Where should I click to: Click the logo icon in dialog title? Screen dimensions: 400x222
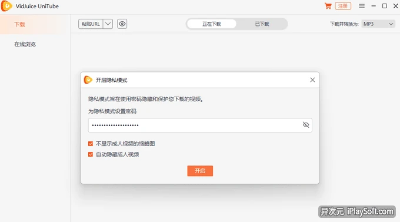pyautogui.click(x=88, y=80)
